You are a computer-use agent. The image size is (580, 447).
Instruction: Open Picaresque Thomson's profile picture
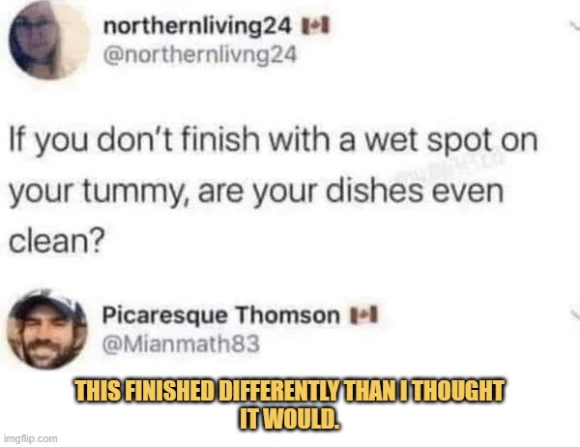(47, 329)
